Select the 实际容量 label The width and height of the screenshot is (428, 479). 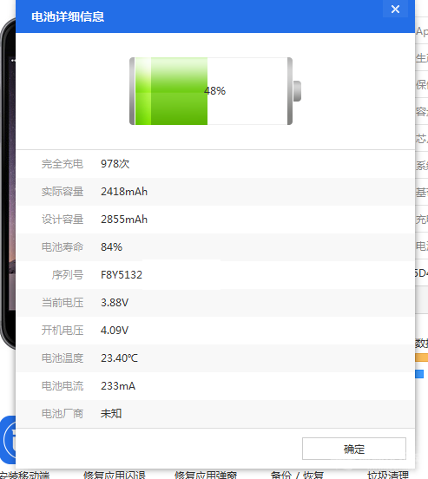(x=63, y=192)
